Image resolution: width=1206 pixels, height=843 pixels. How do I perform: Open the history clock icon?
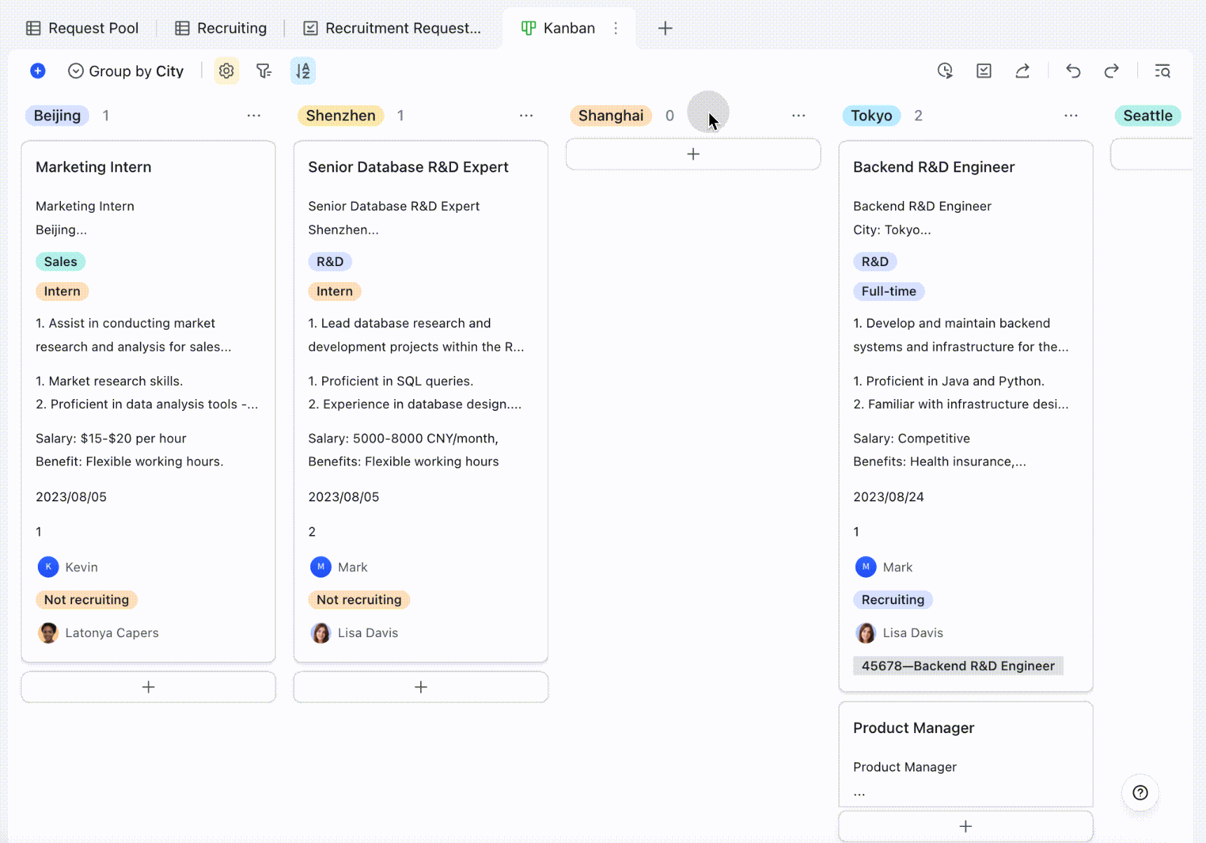point(945,71)
